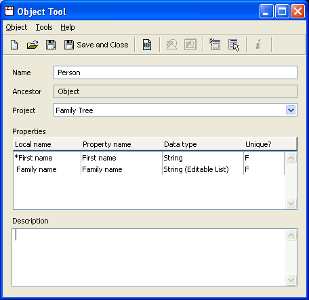This screenshot has width=309, height=300.
Task: Click the Property name column header
Action: (121, 144)
